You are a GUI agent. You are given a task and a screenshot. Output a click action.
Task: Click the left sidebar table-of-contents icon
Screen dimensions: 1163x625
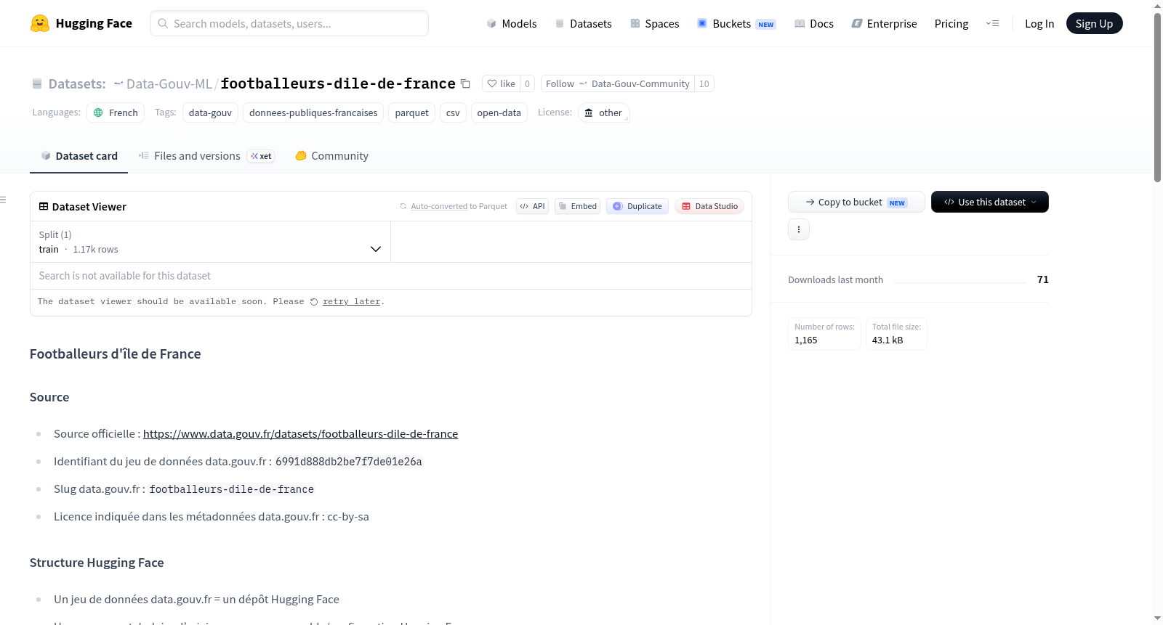coord(3,200)
